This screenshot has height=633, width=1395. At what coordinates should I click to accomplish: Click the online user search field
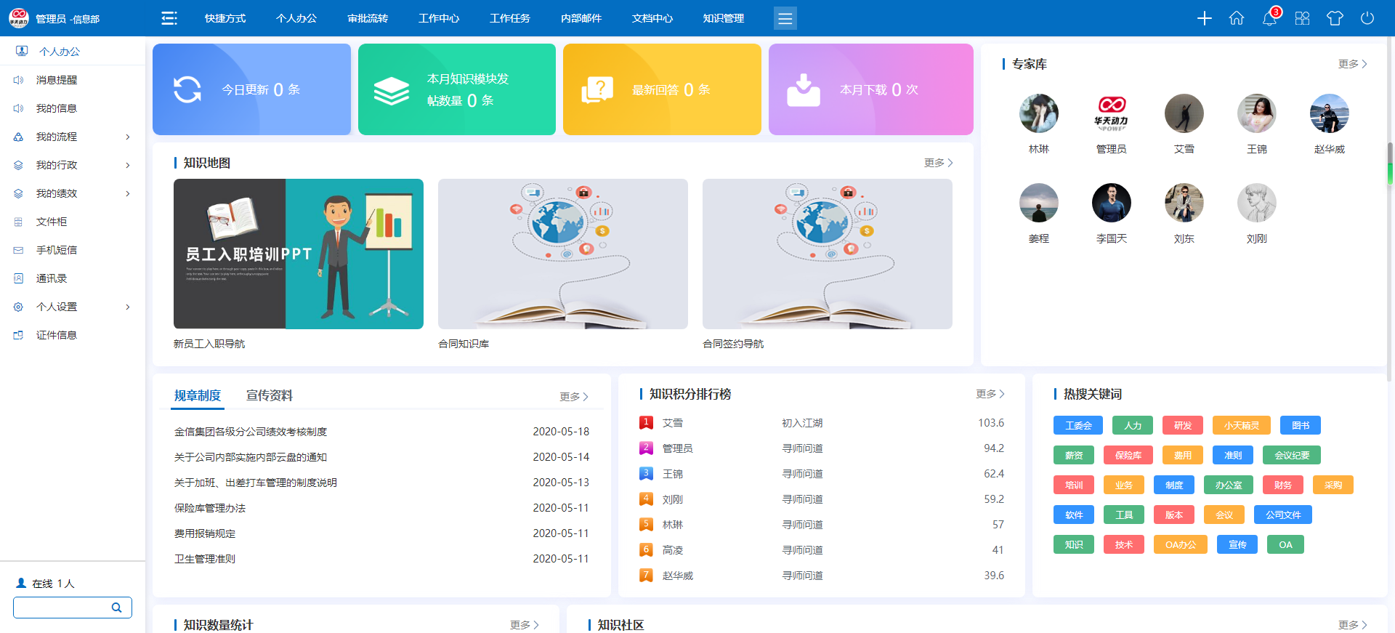[x=62, y=608]
